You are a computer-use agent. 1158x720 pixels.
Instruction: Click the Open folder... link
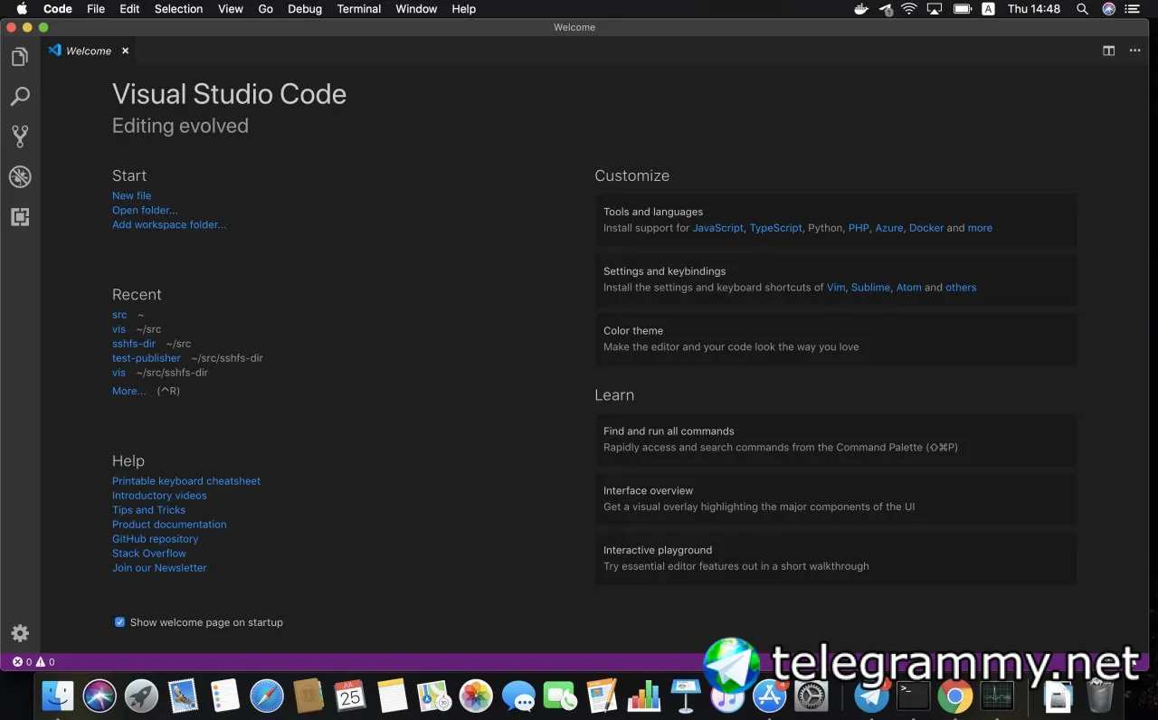pos(145,210)
